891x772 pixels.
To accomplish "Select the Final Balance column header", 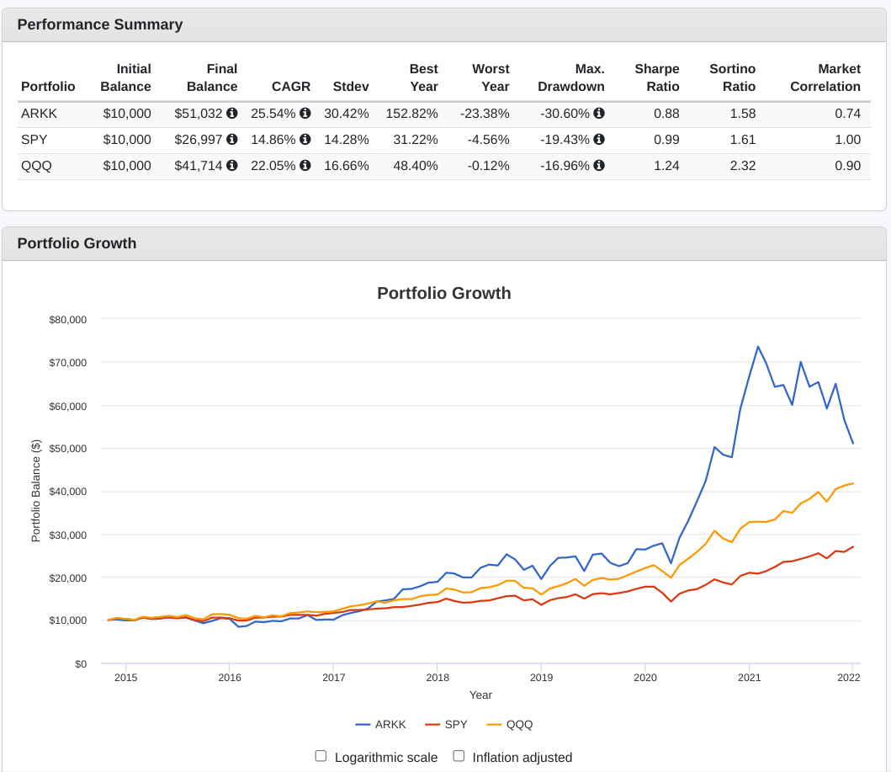I will (x=212, y=78).
